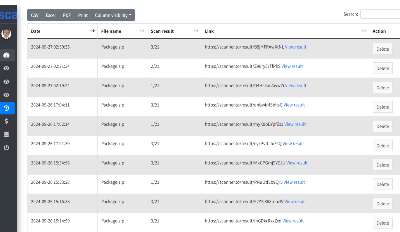Click the PDF export button
This screenshot has width=400, height=232.
click(x=67, y=15)
